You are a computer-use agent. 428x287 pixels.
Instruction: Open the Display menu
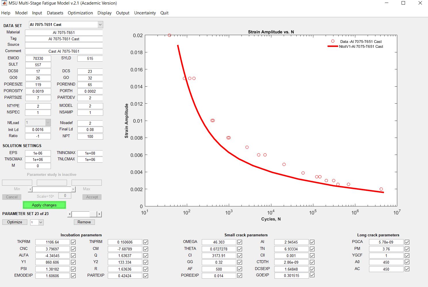pos(104,13)
